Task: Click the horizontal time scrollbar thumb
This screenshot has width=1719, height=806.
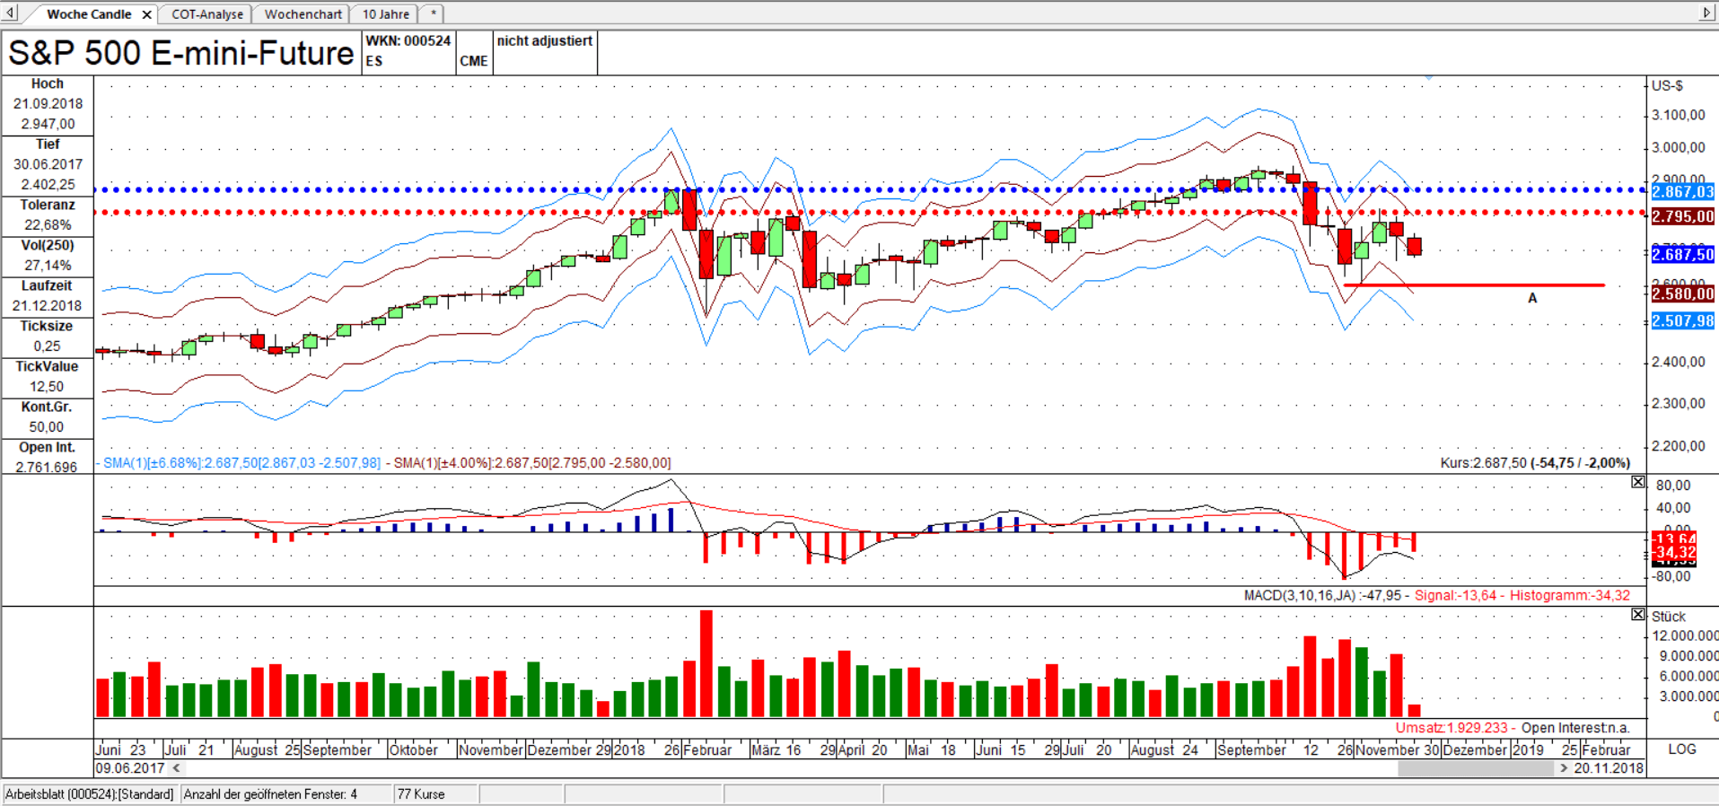Action: (x=1475, y=768)
